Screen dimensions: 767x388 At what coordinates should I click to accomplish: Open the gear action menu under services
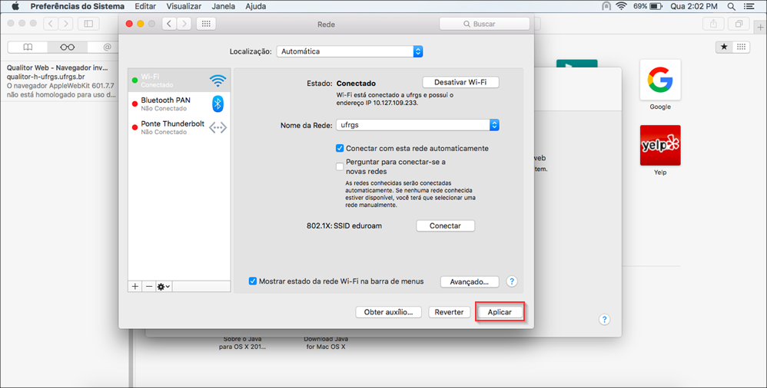164,287
